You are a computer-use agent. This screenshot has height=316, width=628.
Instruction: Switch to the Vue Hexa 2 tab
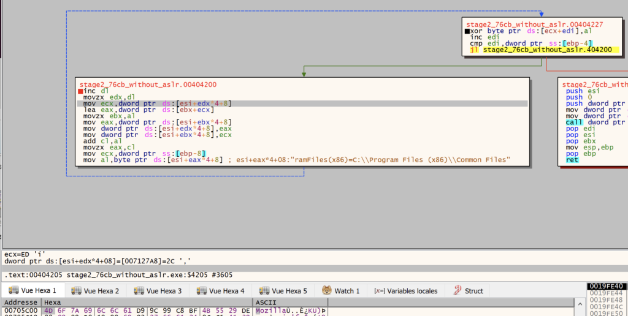tap(95, 291)
